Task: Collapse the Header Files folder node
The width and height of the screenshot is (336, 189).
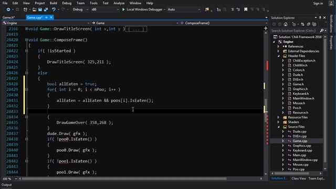Action: [x=279, y=56]
